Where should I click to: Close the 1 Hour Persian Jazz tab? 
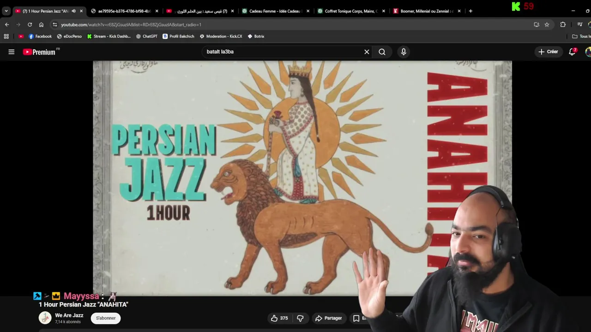click(81, 11)
